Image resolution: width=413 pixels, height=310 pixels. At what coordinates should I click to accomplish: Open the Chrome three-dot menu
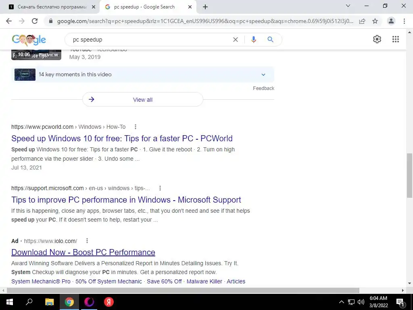pos(404,21)
